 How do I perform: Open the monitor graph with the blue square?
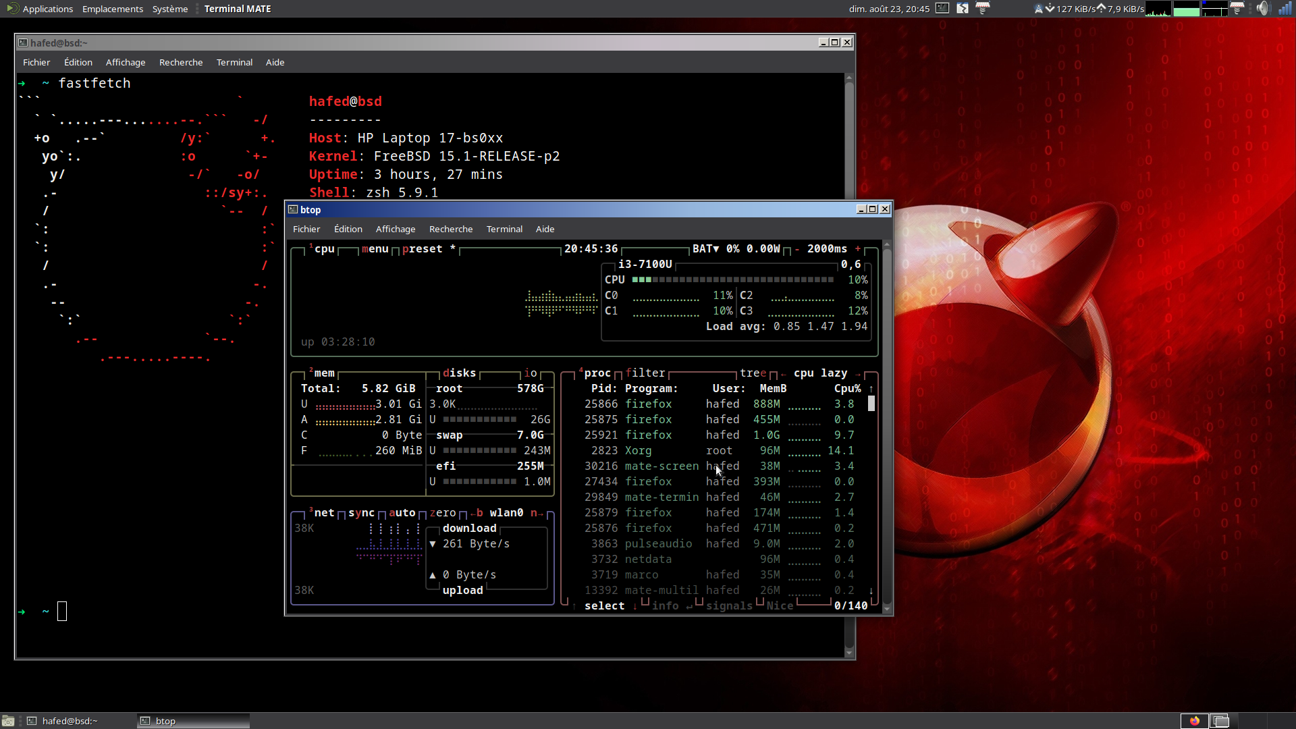[1214, 9]
